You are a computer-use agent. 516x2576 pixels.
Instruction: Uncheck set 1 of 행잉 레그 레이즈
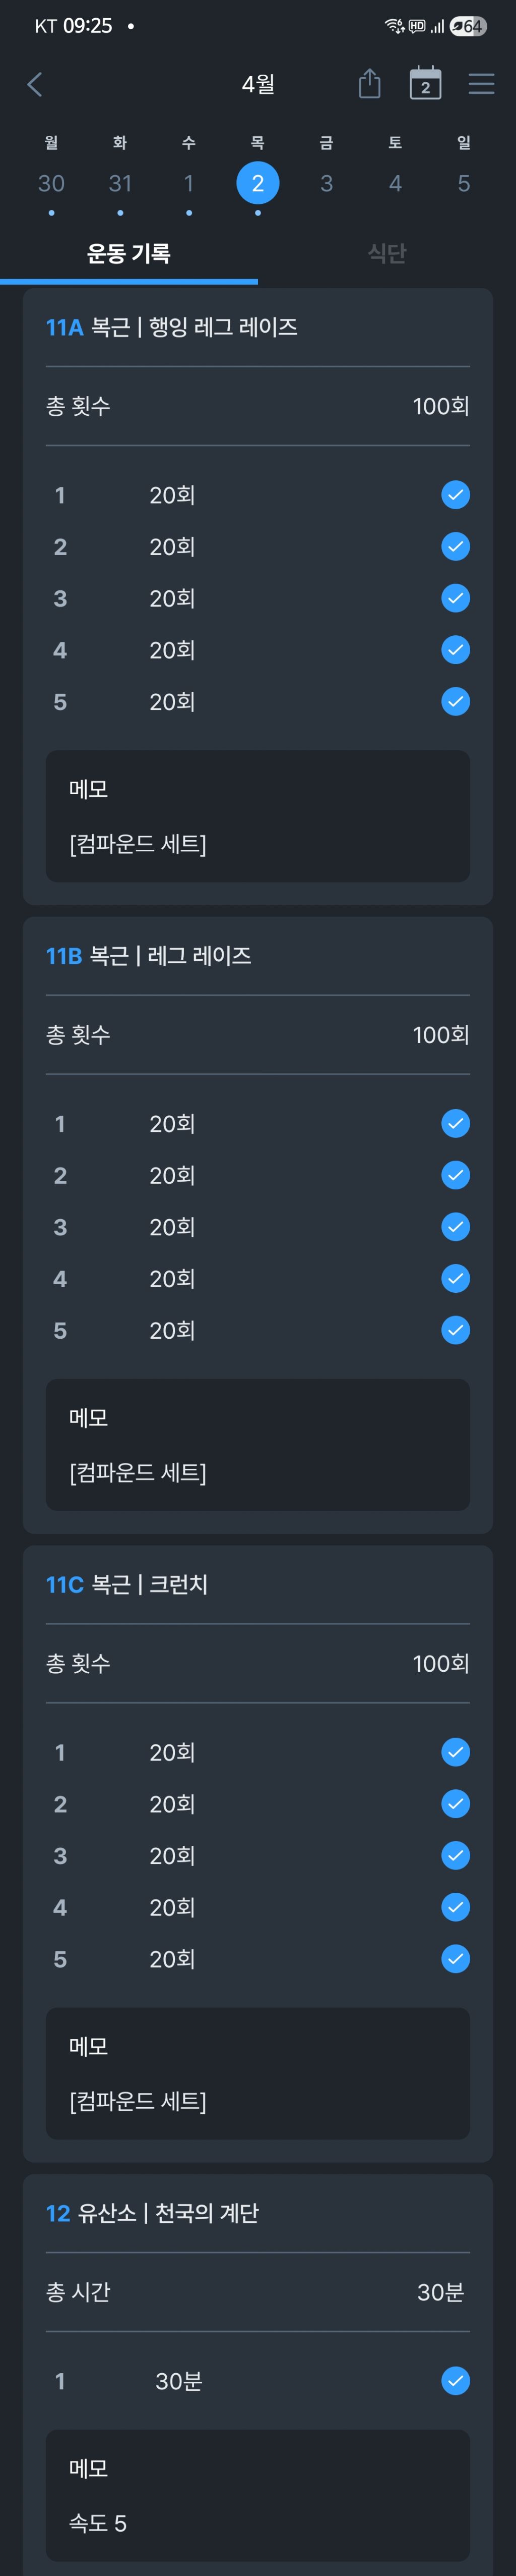coord(455,495)
